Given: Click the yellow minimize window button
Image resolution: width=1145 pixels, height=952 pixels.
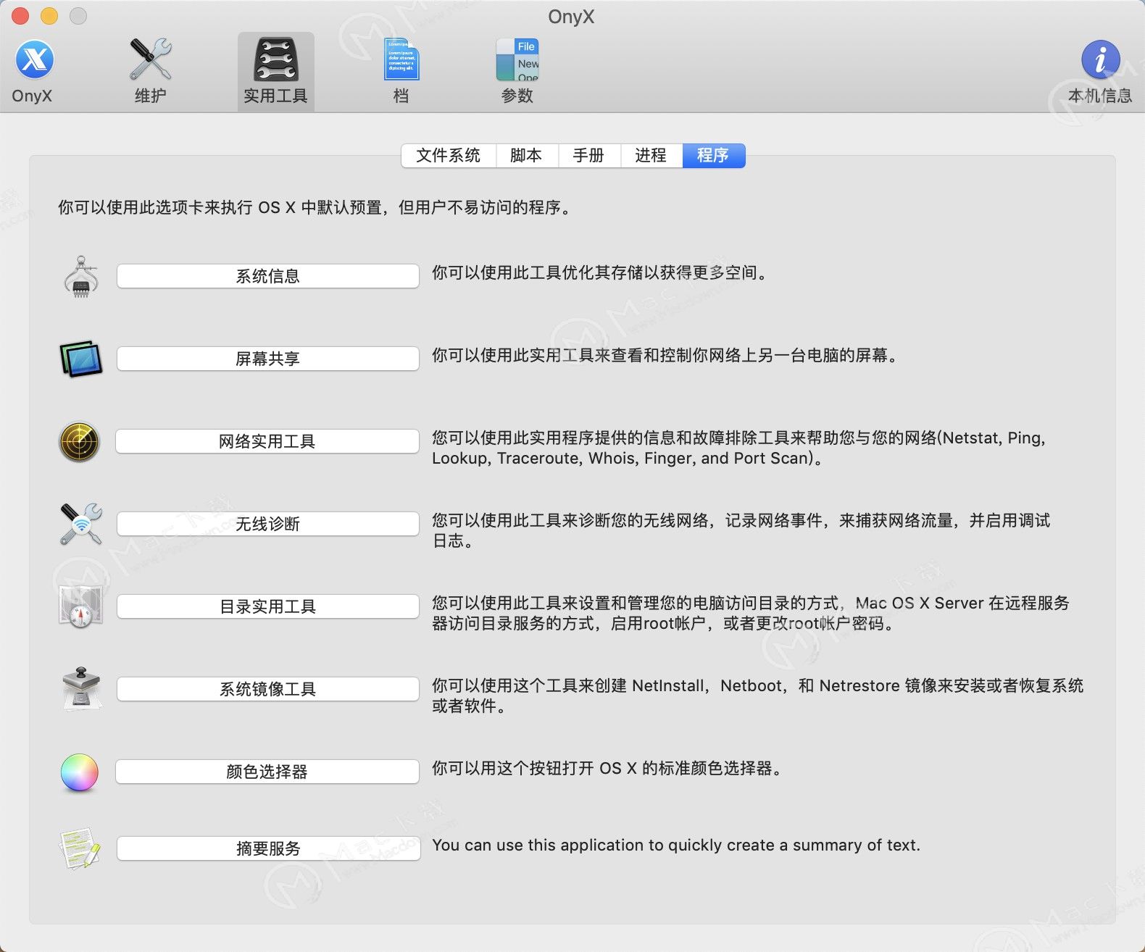Looking at the screenshot, I should [49, 15].
